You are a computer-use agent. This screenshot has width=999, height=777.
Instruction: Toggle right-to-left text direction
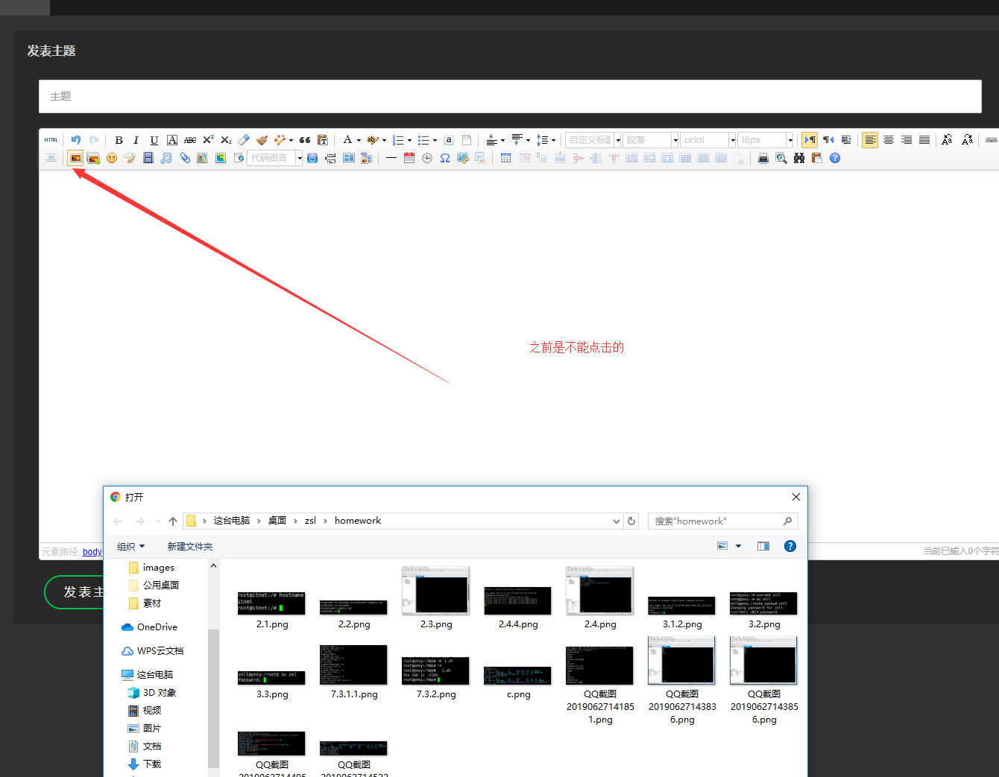pos(828,140)
